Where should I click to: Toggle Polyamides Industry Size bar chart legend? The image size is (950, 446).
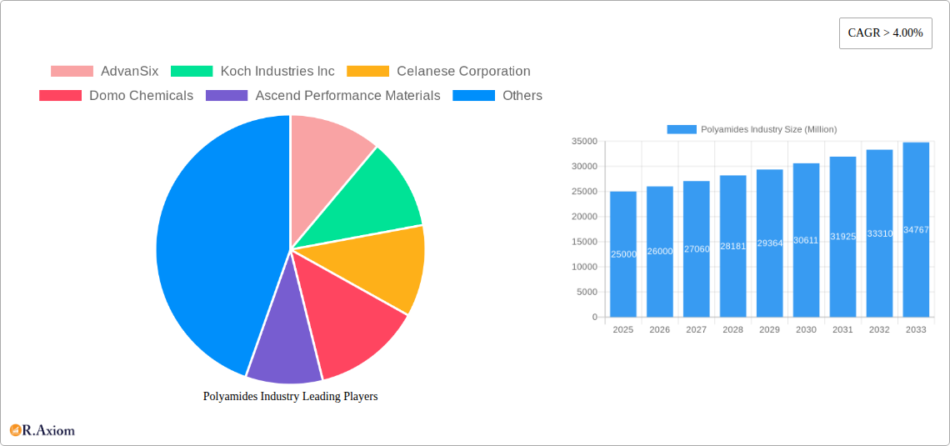pos(752,129)
